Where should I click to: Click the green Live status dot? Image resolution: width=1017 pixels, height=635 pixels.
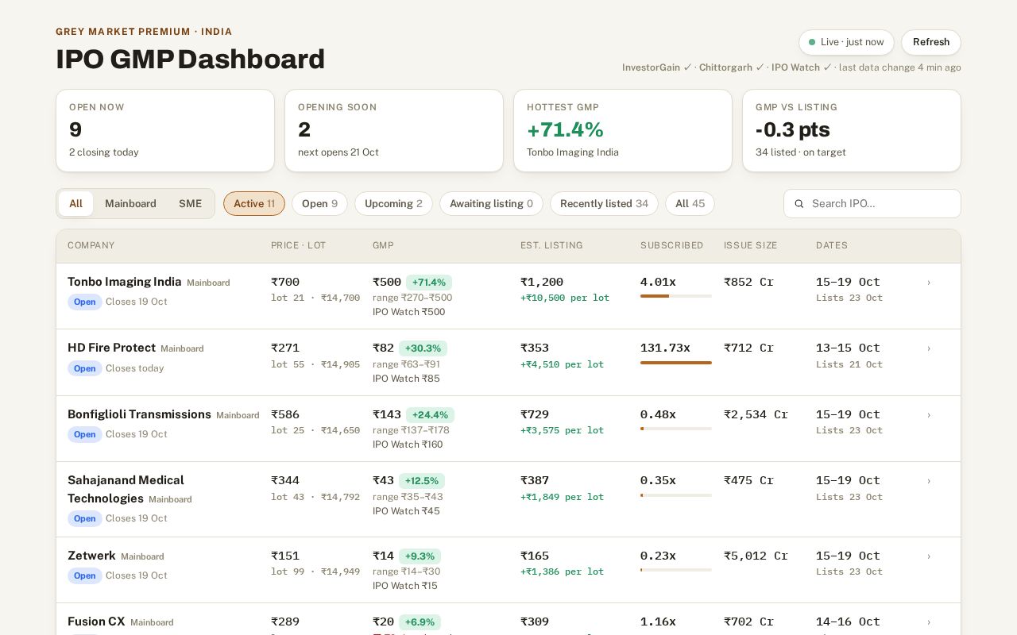[x=812, y=42]
